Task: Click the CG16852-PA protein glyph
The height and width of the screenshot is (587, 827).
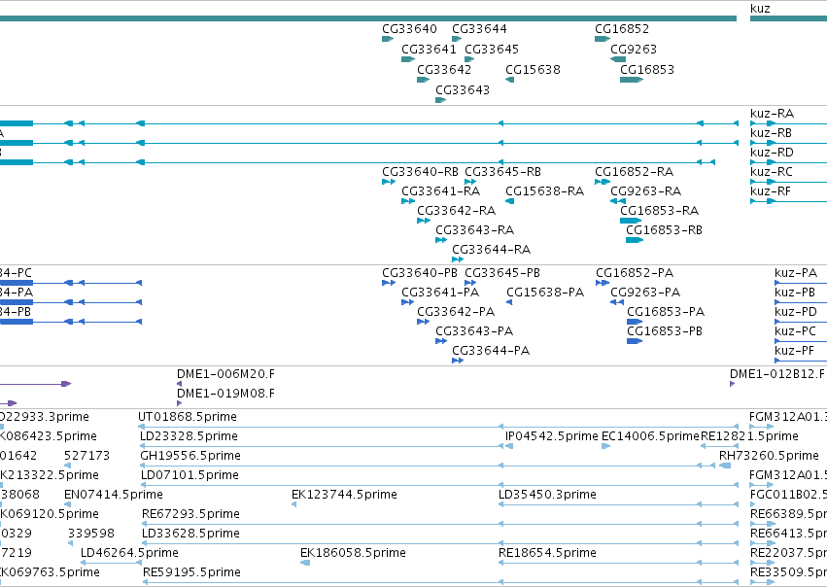Action: pyautogui.click(x=603, y=283)
